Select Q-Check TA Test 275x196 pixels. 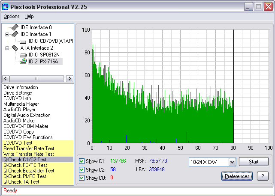click(38, 182)
